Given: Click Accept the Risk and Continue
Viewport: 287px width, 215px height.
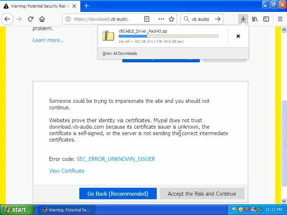Looking at the screenshot, I should click(x=202, y=193).
